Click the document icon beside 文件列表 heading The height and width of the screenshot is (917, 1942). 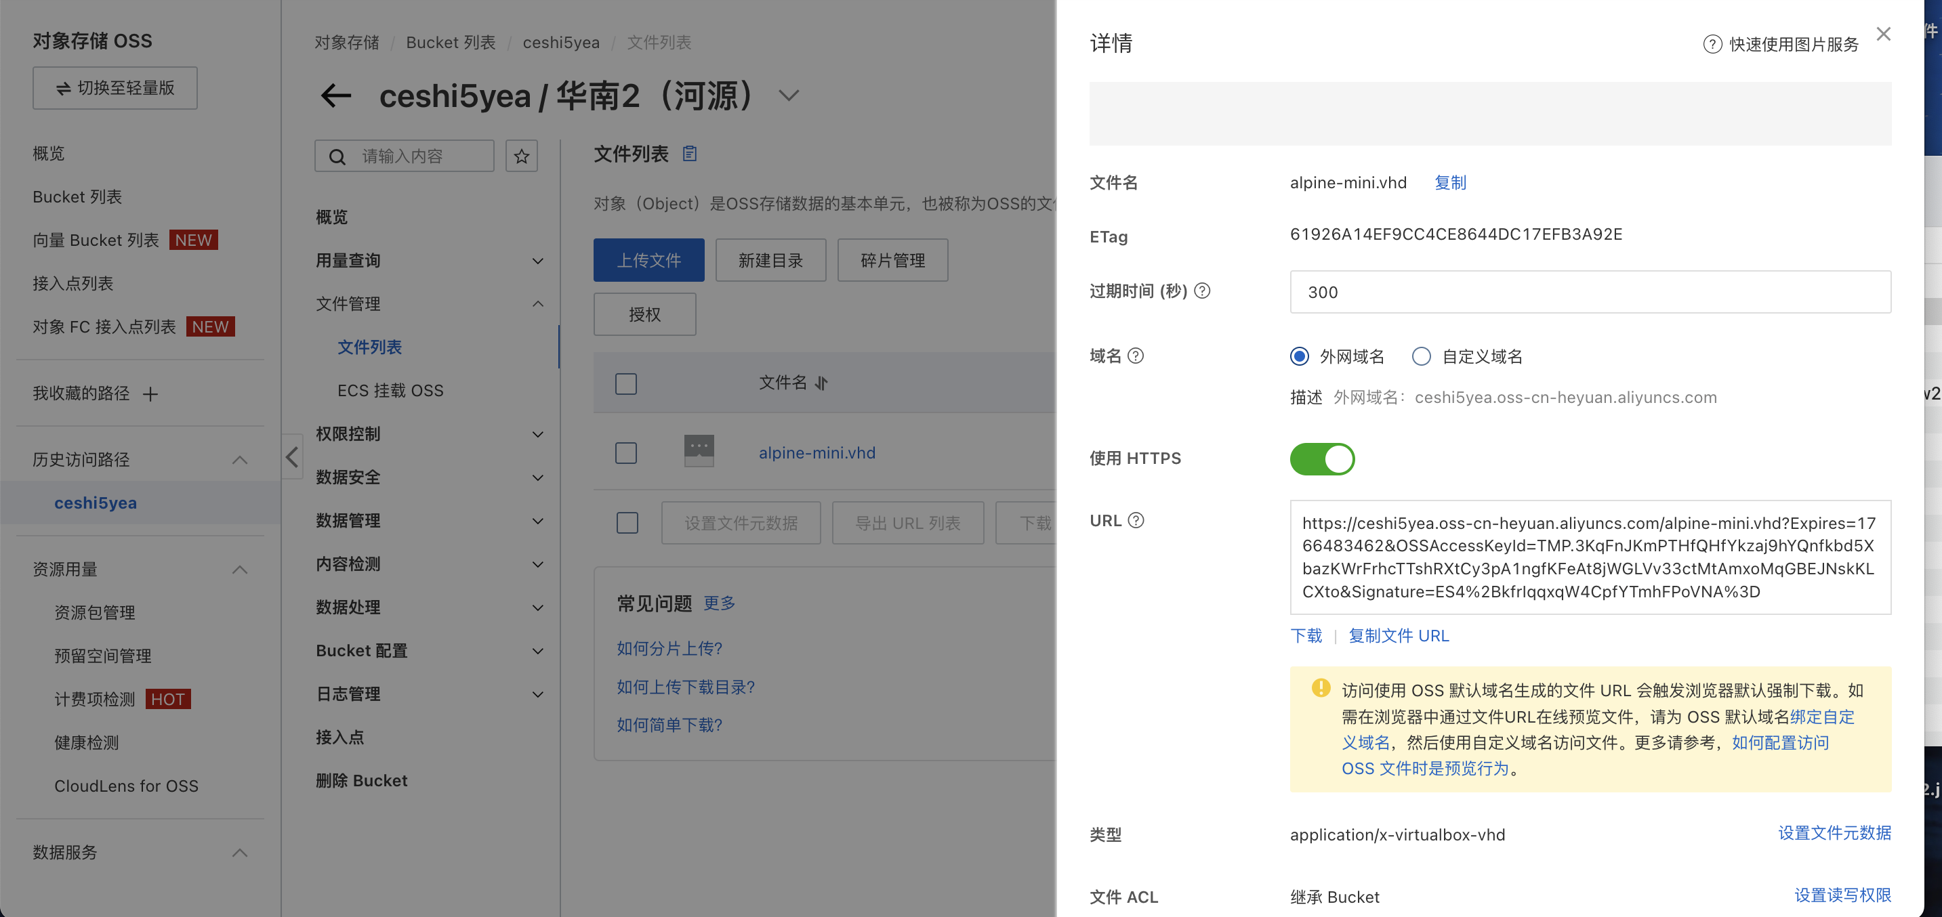[689, 154]
